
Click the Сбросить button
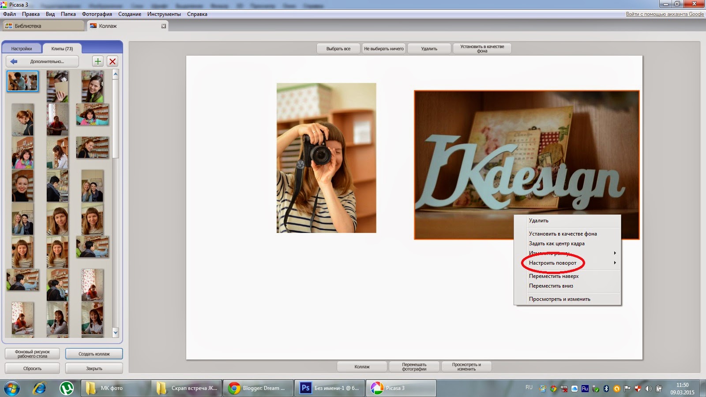(x=32, y=368)
